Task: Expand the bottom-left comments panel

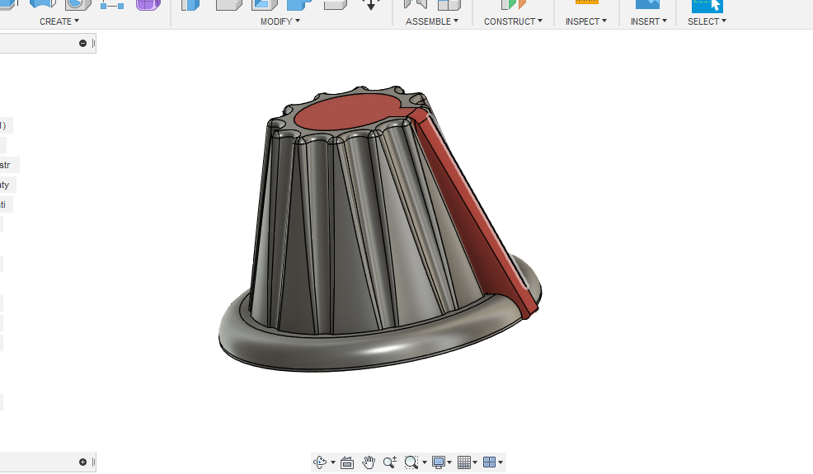Action: coord(83,462)
